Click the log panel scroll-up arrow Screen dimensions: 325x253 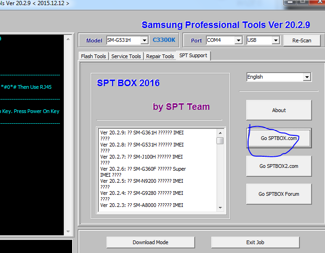(68, 39)
